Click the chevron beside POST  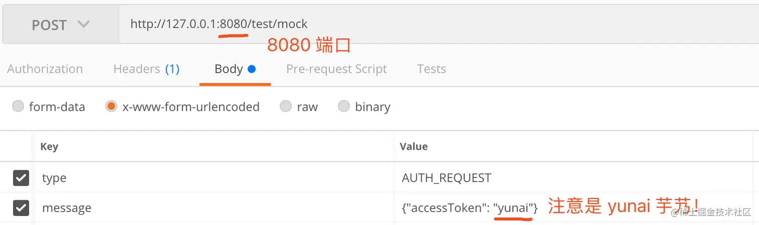pyautogui.click(x=84, y=25)
